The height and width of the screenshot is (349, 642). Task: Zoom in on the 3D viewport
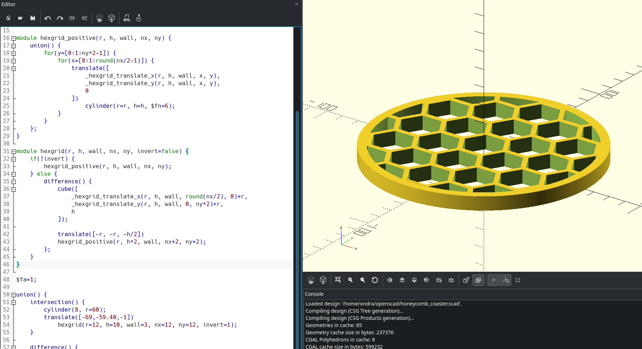pos(350,280)
